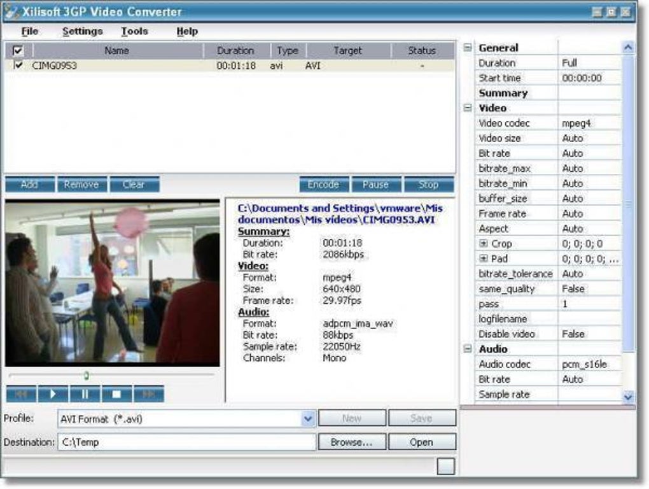Open the File menu

point(30,31)
